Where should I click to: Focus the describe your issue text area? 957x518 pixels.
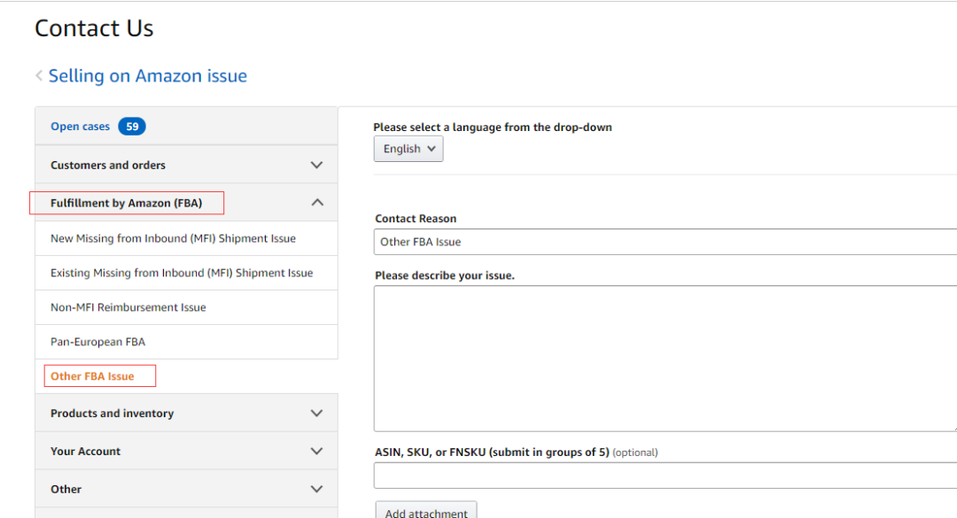(x=665, y=358)
